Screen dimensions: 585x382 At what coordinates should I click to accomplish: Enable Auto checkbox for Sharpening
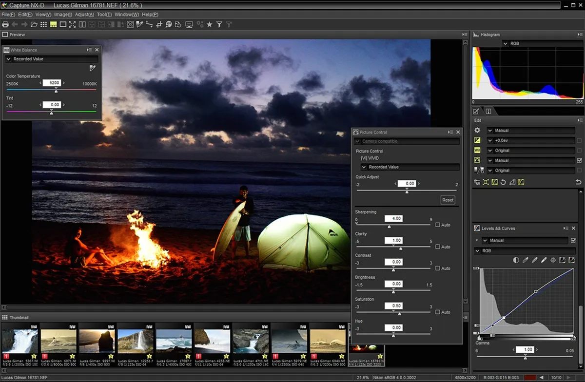[x=438, y=225]
